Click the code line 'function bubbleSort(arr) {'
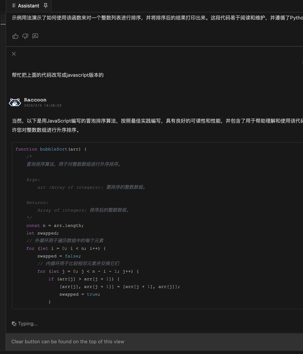The width and height of the screenshot is (303, 354). (51, 149)
